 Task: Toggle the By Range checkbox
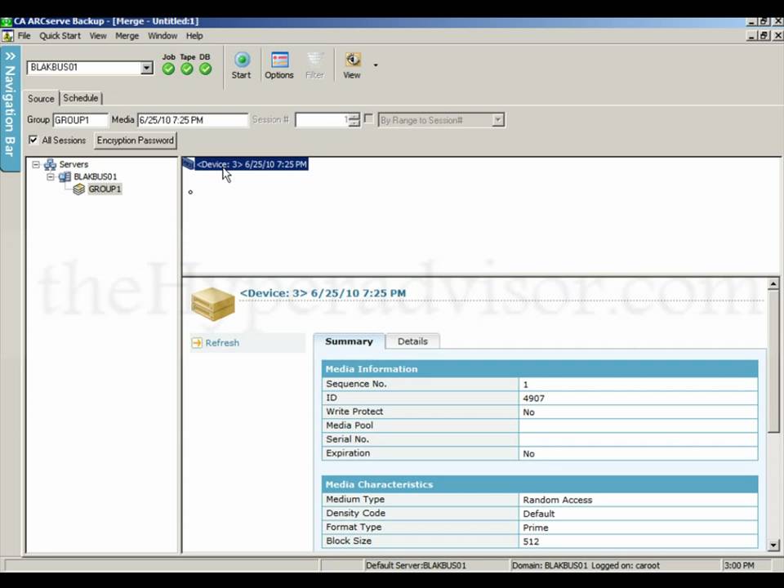coord(369,119)
